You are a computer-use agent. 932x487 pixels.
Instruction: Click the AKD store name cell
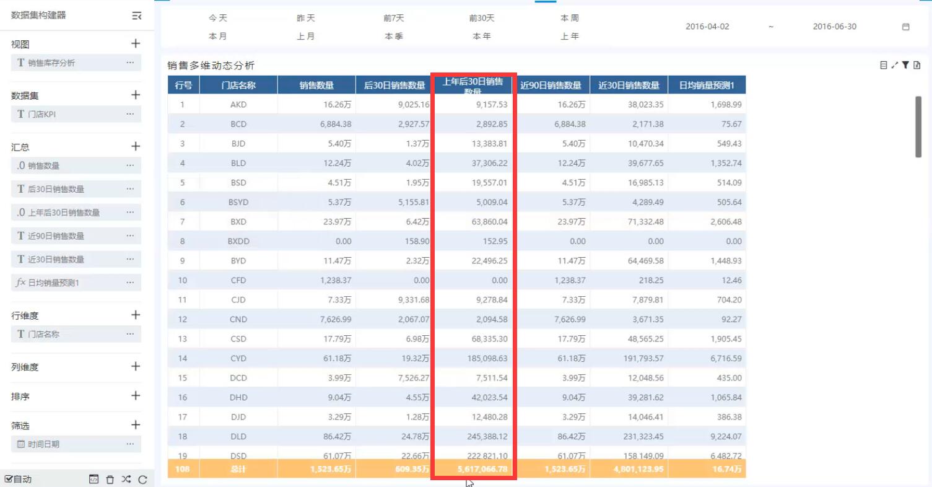238,105
